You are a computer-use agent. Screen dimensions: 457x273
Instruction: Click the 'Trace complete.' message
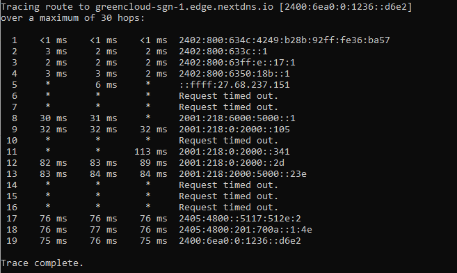click(x=42, y=263)
